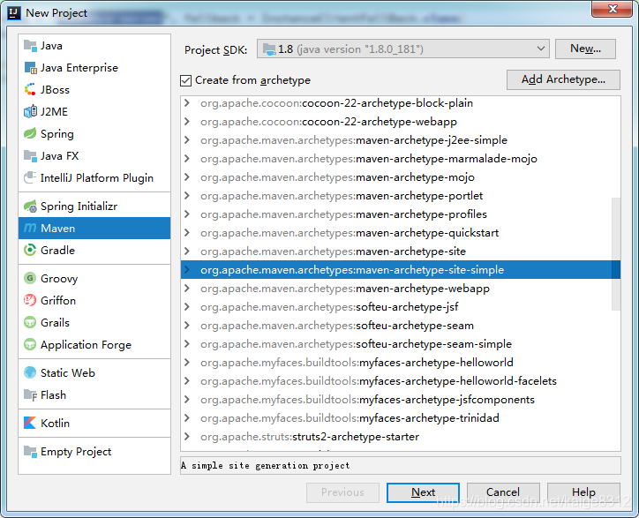The width and height of the screenshot is (639, 518).
Task: Expand maven-archetype-marmalade-mojo node
Action: (187, 159)
